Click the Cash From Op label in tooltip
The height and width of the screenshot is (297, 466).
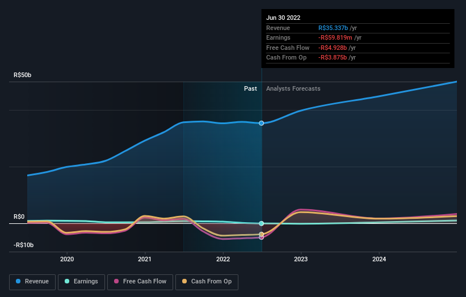click(x=286, y=58)
